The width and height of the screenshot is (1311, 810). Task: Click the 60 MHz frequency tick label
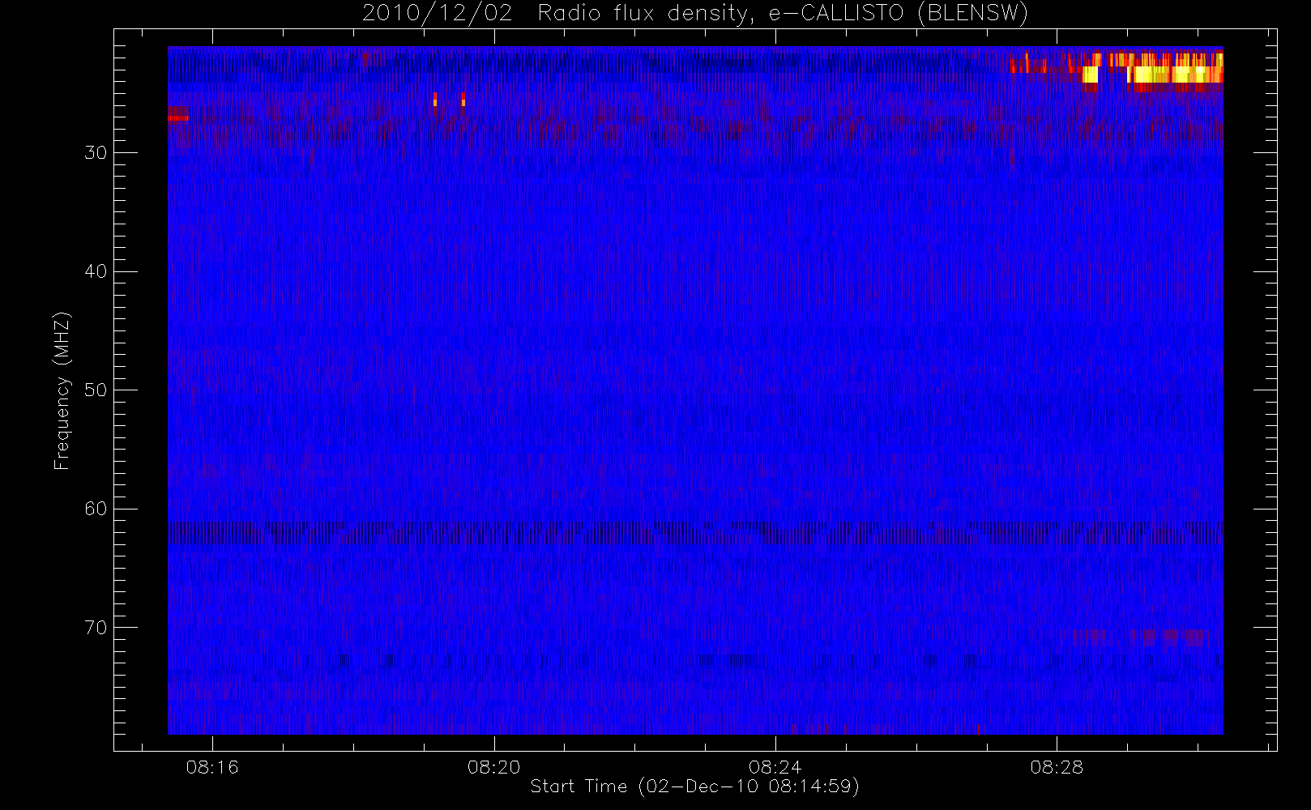(96, 509)
